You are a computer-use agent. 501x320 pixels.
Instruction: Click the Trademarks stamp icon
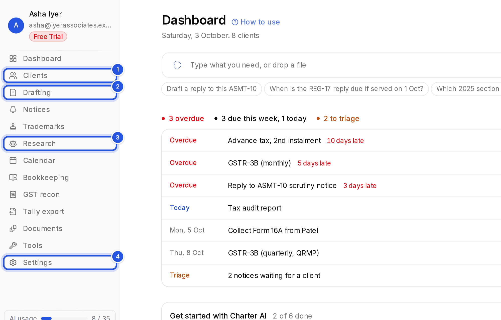tap(13, 126)
